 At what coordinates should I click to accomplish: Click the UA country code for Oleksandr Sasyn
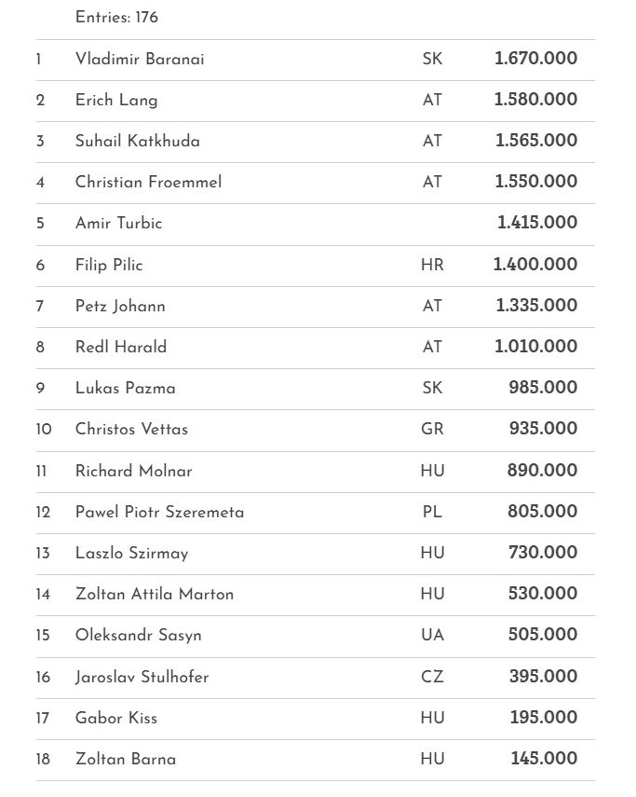coord(432,635)
